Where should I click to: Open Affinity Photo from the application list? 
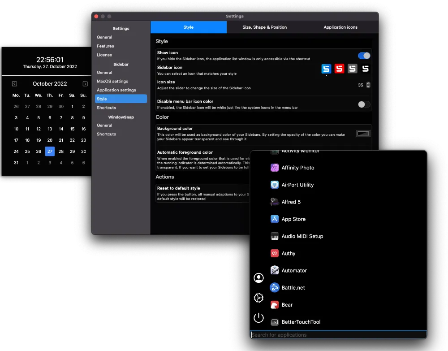tap(298, 168)
